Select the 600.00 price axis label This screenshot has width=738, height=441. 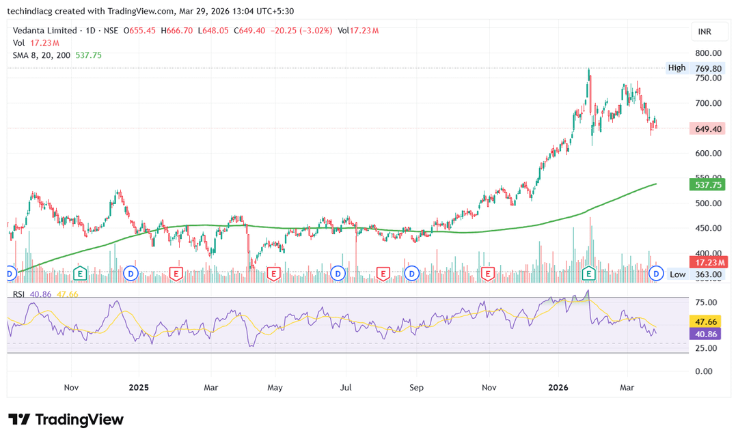coord(708,154)
